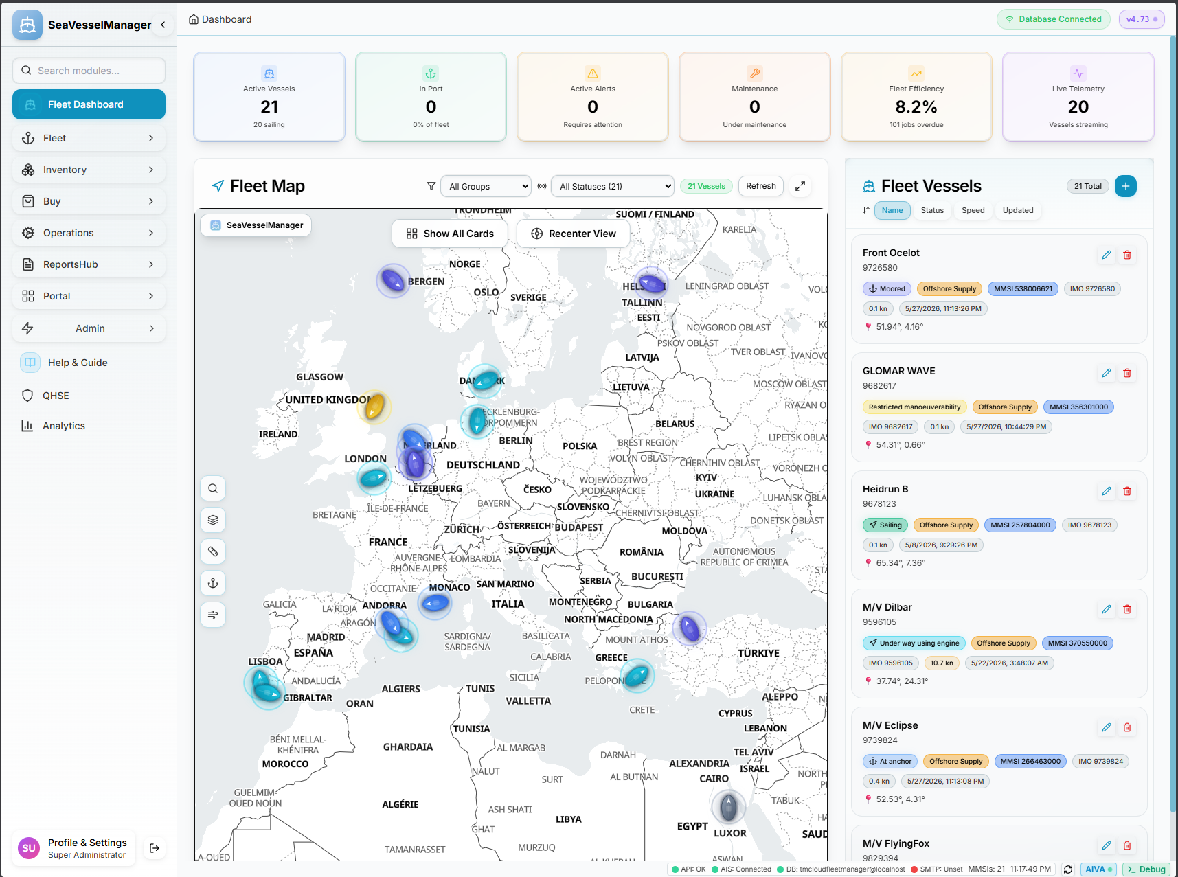Click the Live Telemetry stat card

click(x=1078, y=97)
